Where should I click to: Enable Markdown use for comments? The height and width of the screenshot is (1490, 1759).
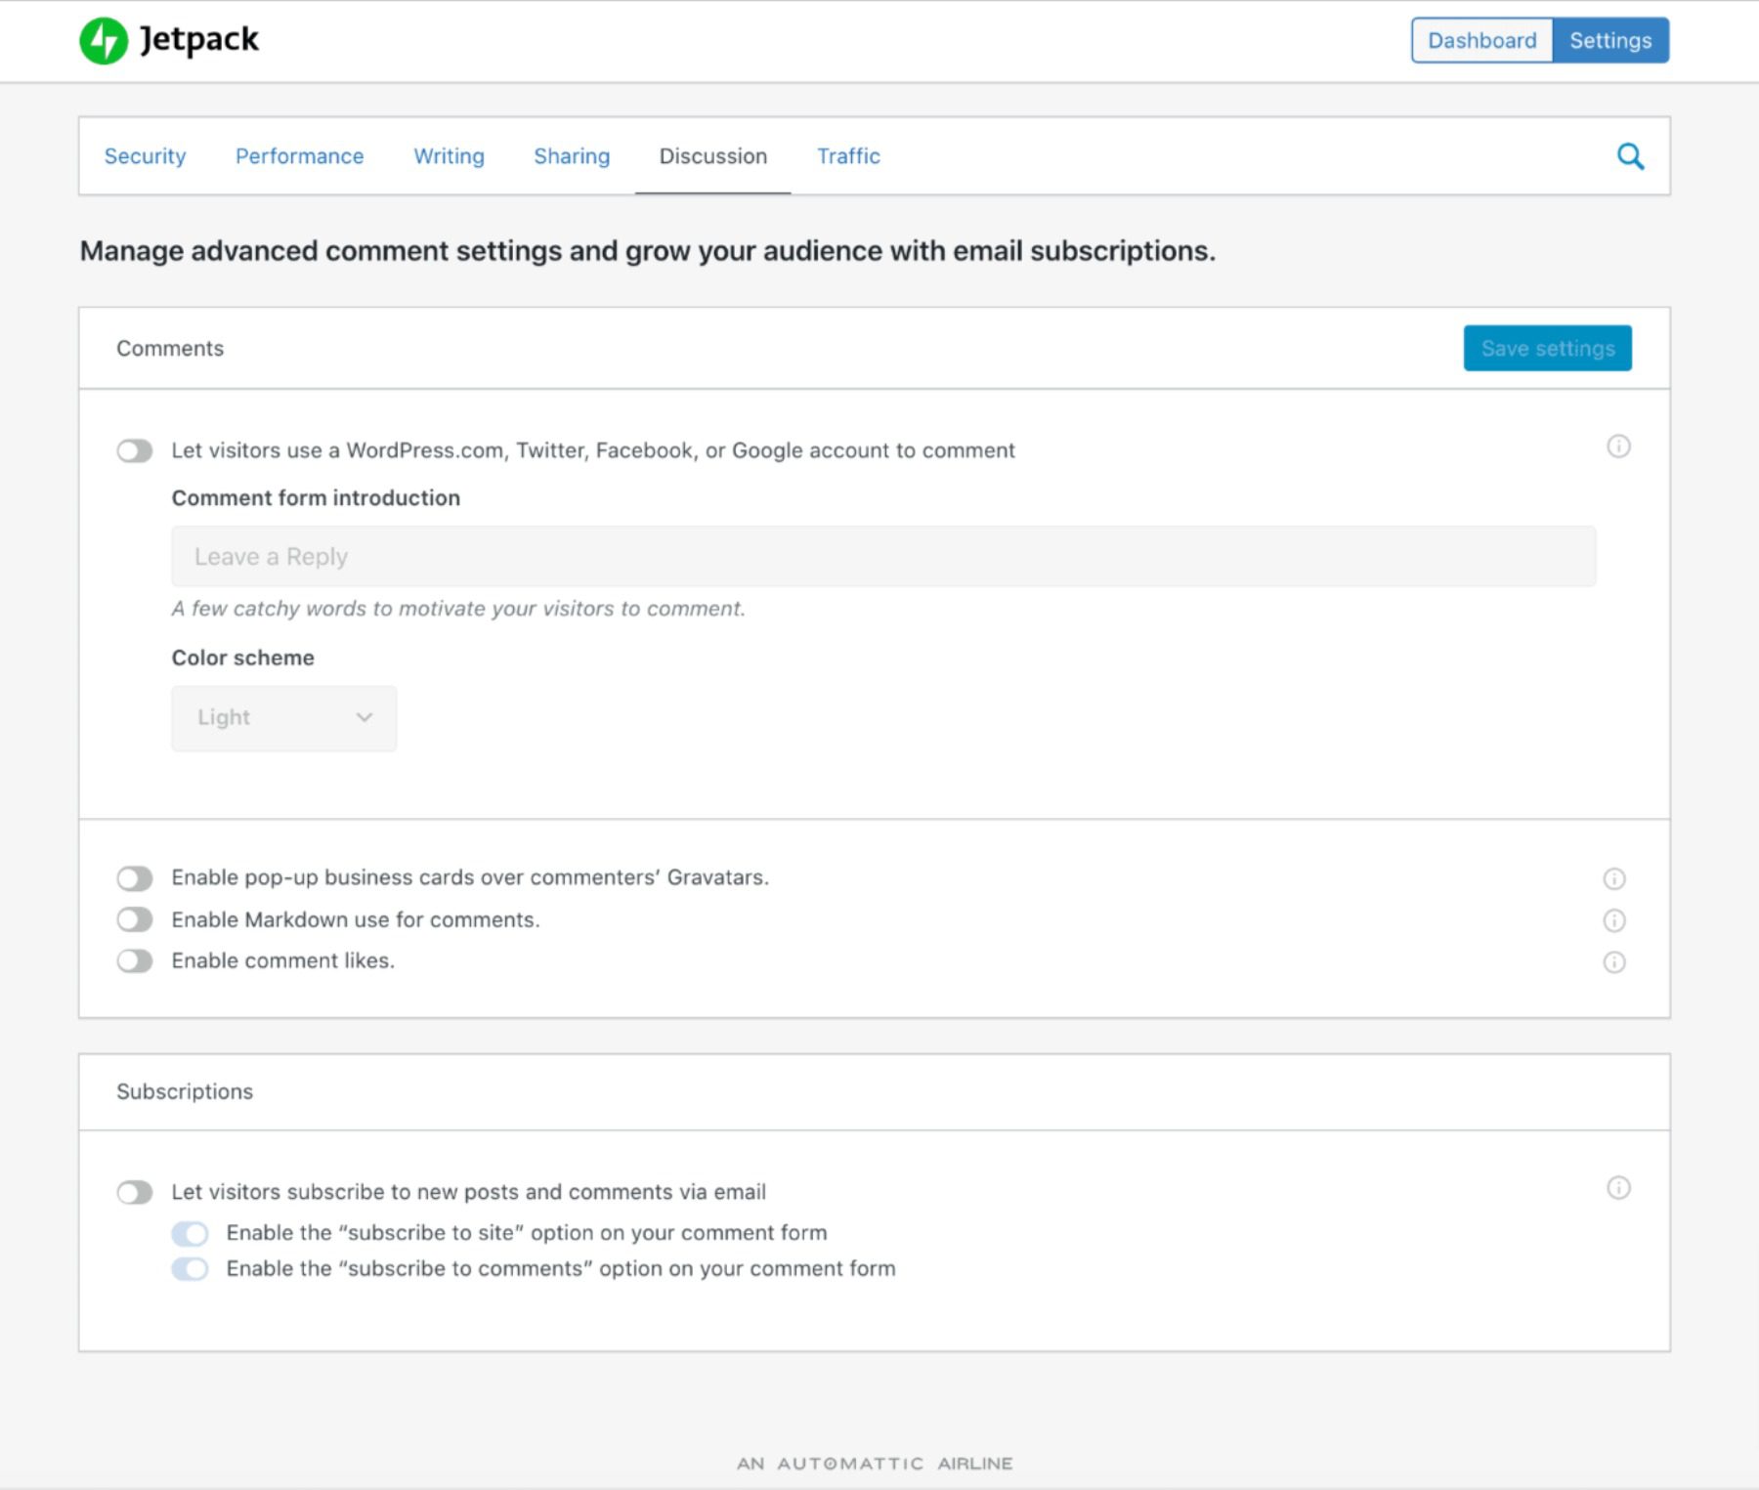[x=135, y=919]
